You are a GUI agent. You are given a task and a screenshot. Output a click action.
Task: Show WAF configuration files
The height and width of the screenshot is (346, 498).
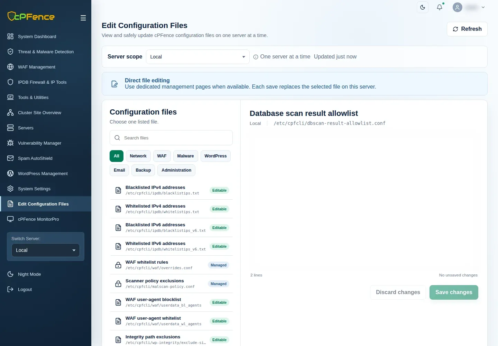point(162,156)
